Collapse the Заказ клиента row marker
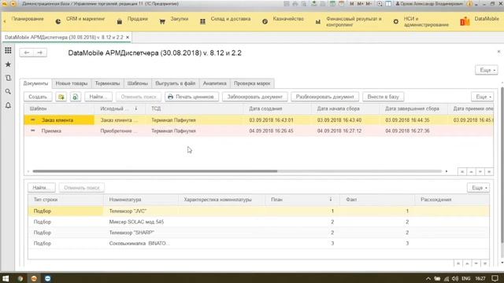The width and height of the screenshot is (504, 283). pos(33,119)
